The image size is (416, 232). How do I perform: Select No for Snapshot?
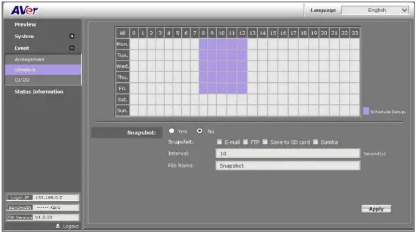pyautogui.click(x=199, y=131)
